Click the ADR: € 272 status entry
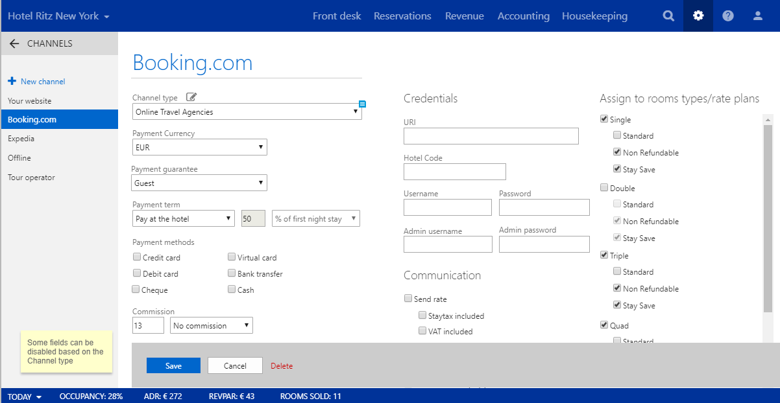The height and width of the screenshot is (403, 780). [x=163, y=397]
